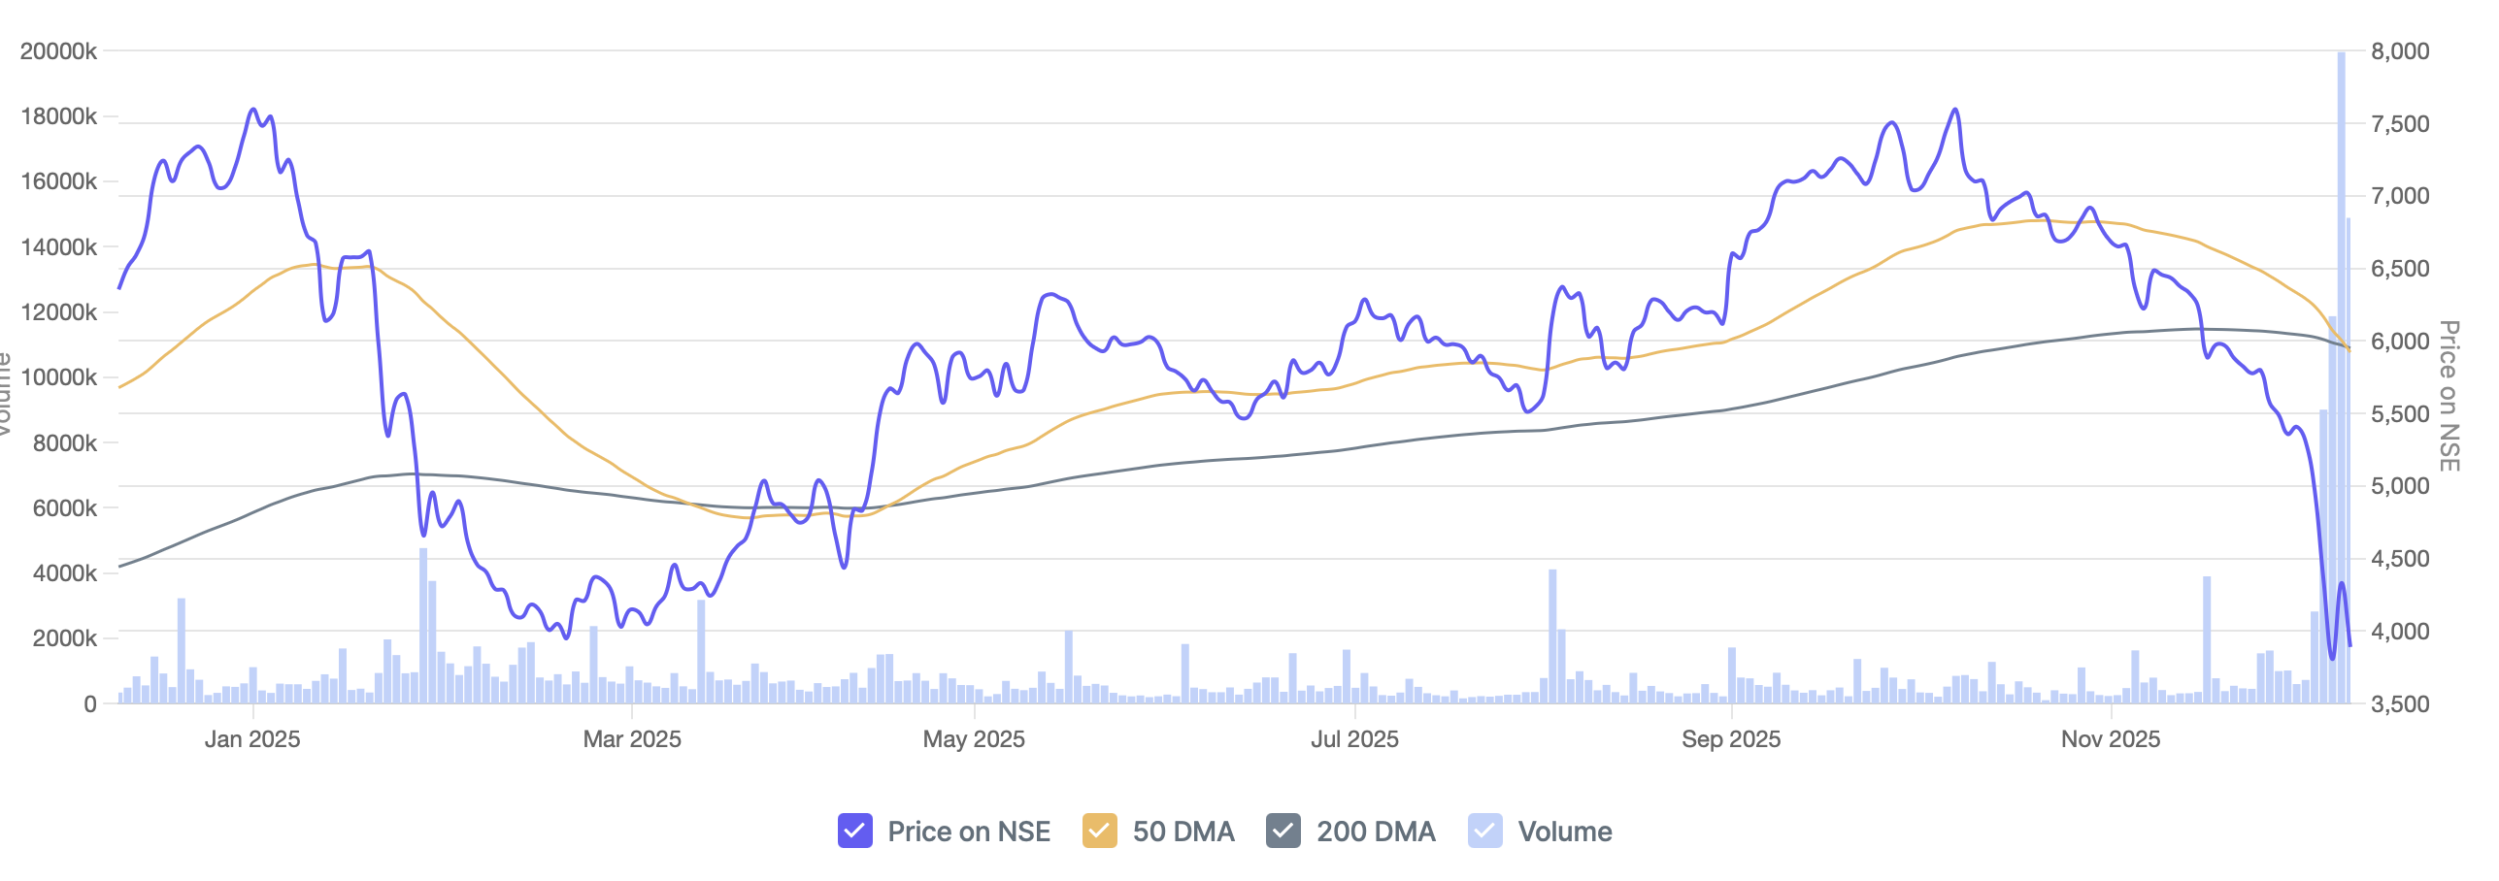
Task: Click the Sep 2025 date marker
Action: point(1731,739)
